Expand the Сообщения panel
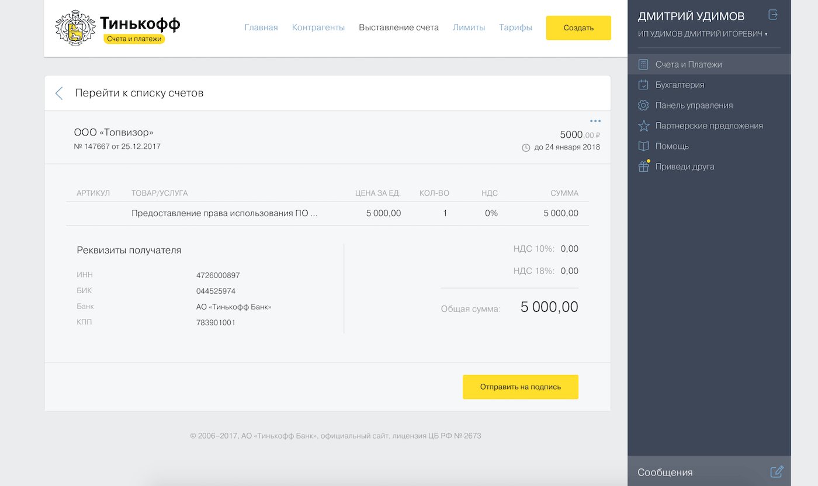 [x=665, y=473]
